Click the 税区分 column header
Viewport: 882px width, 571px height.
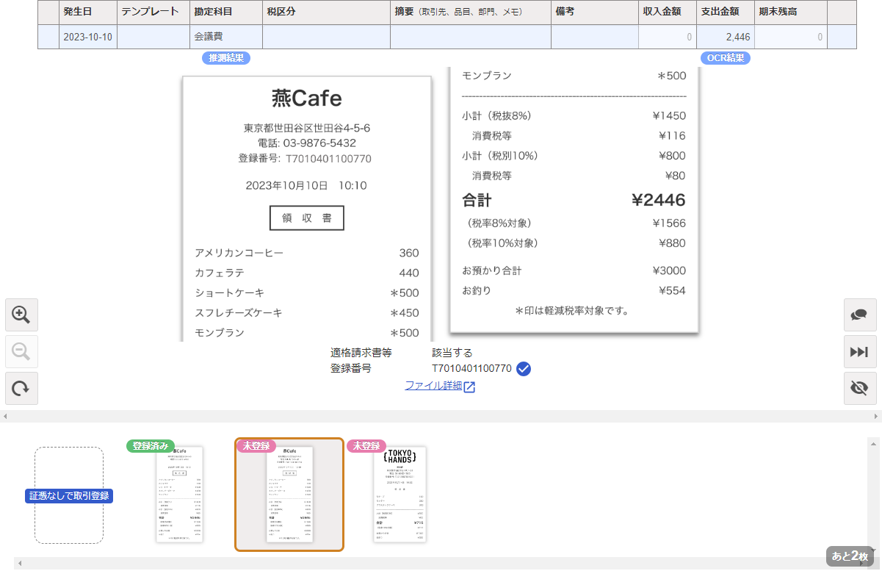[x=326, y=12]
